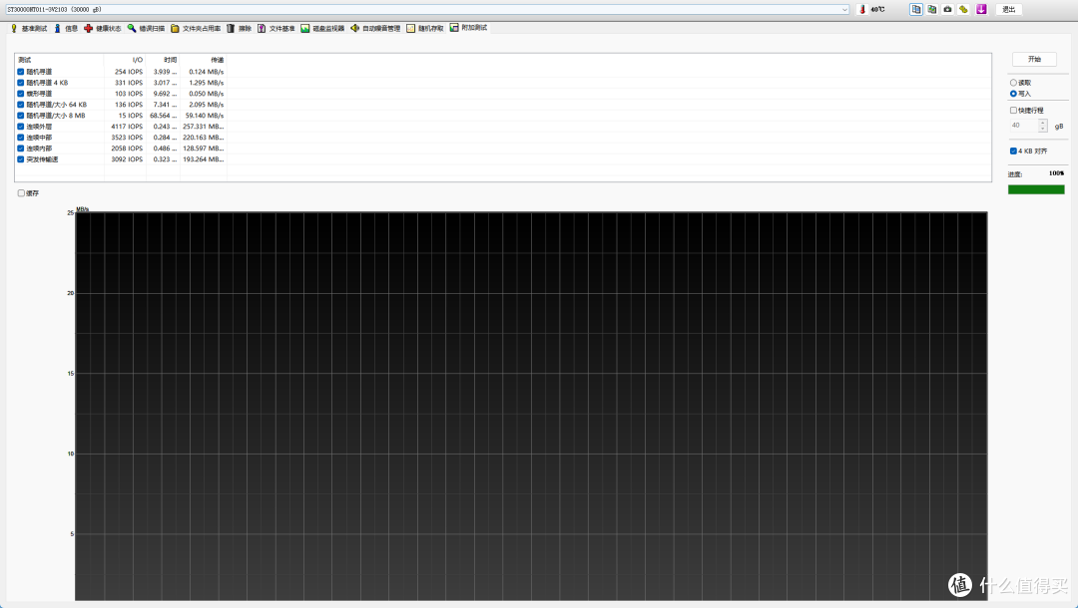The image size is (1078, 608).
Task: Click the 128.597 MB transfer value
Action: tap(203, 149)
